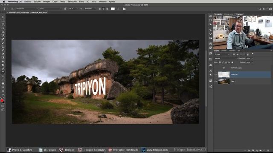Select the Eraser tool
Image resolution: width=273 pixels, height=153 pixels.
(x=3, y=54)
